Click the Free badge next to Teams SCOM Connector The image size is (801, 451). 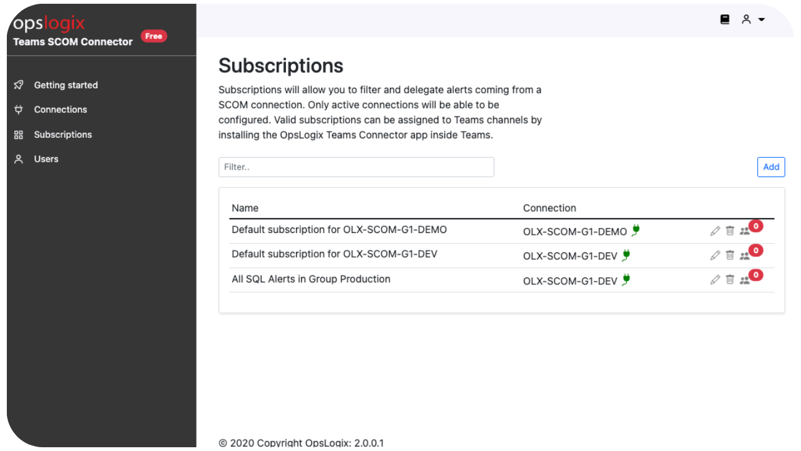[153, 36]
